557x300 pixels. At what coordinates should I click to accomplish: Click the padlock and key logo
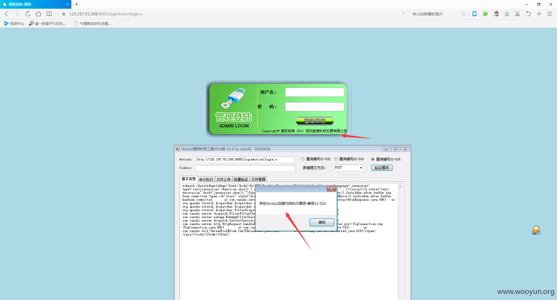tap(234, 98)
